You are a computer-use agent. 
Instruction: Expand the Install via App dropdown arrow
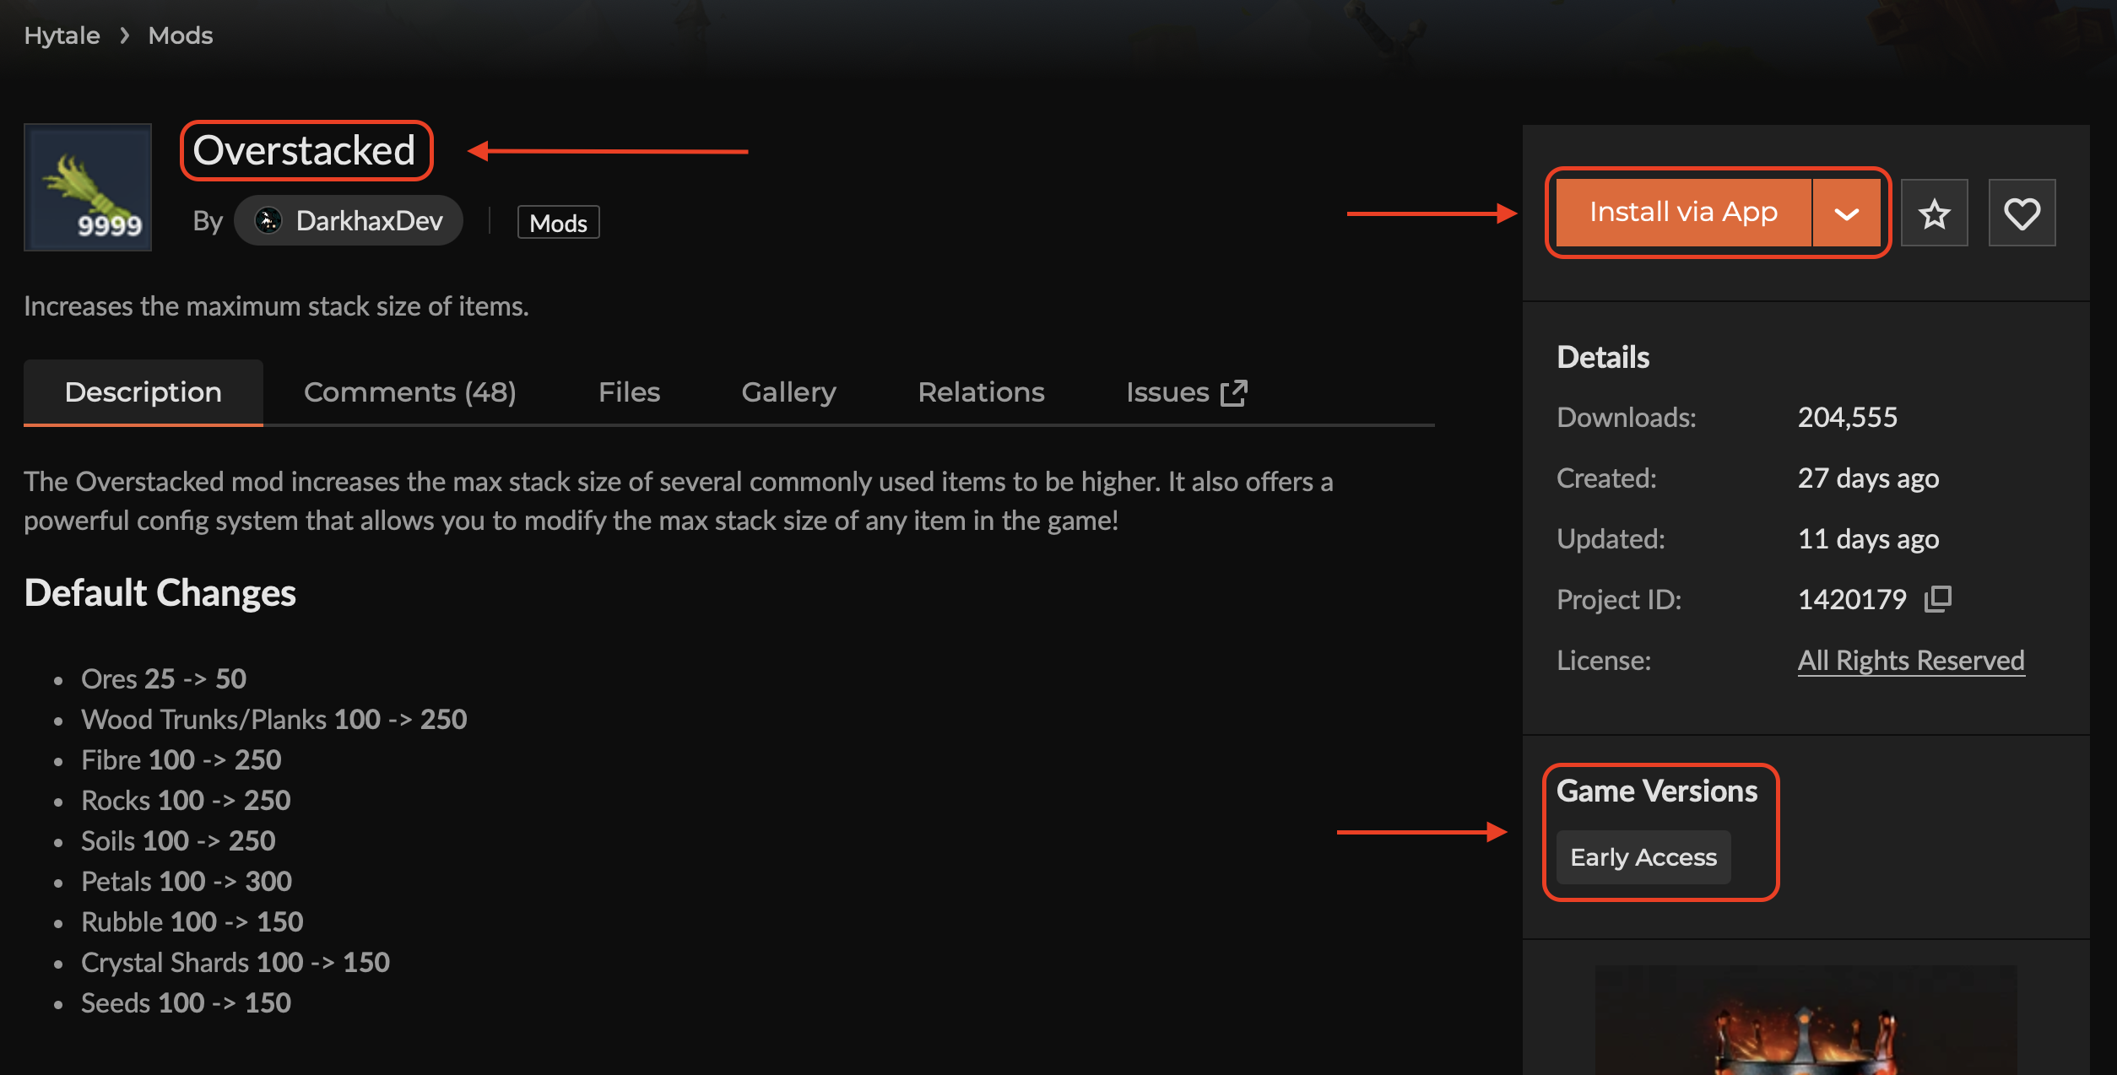coord(1847,213)
